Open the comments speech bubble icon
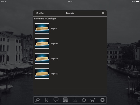Screen dimensions: 140x105 point(56,100)
